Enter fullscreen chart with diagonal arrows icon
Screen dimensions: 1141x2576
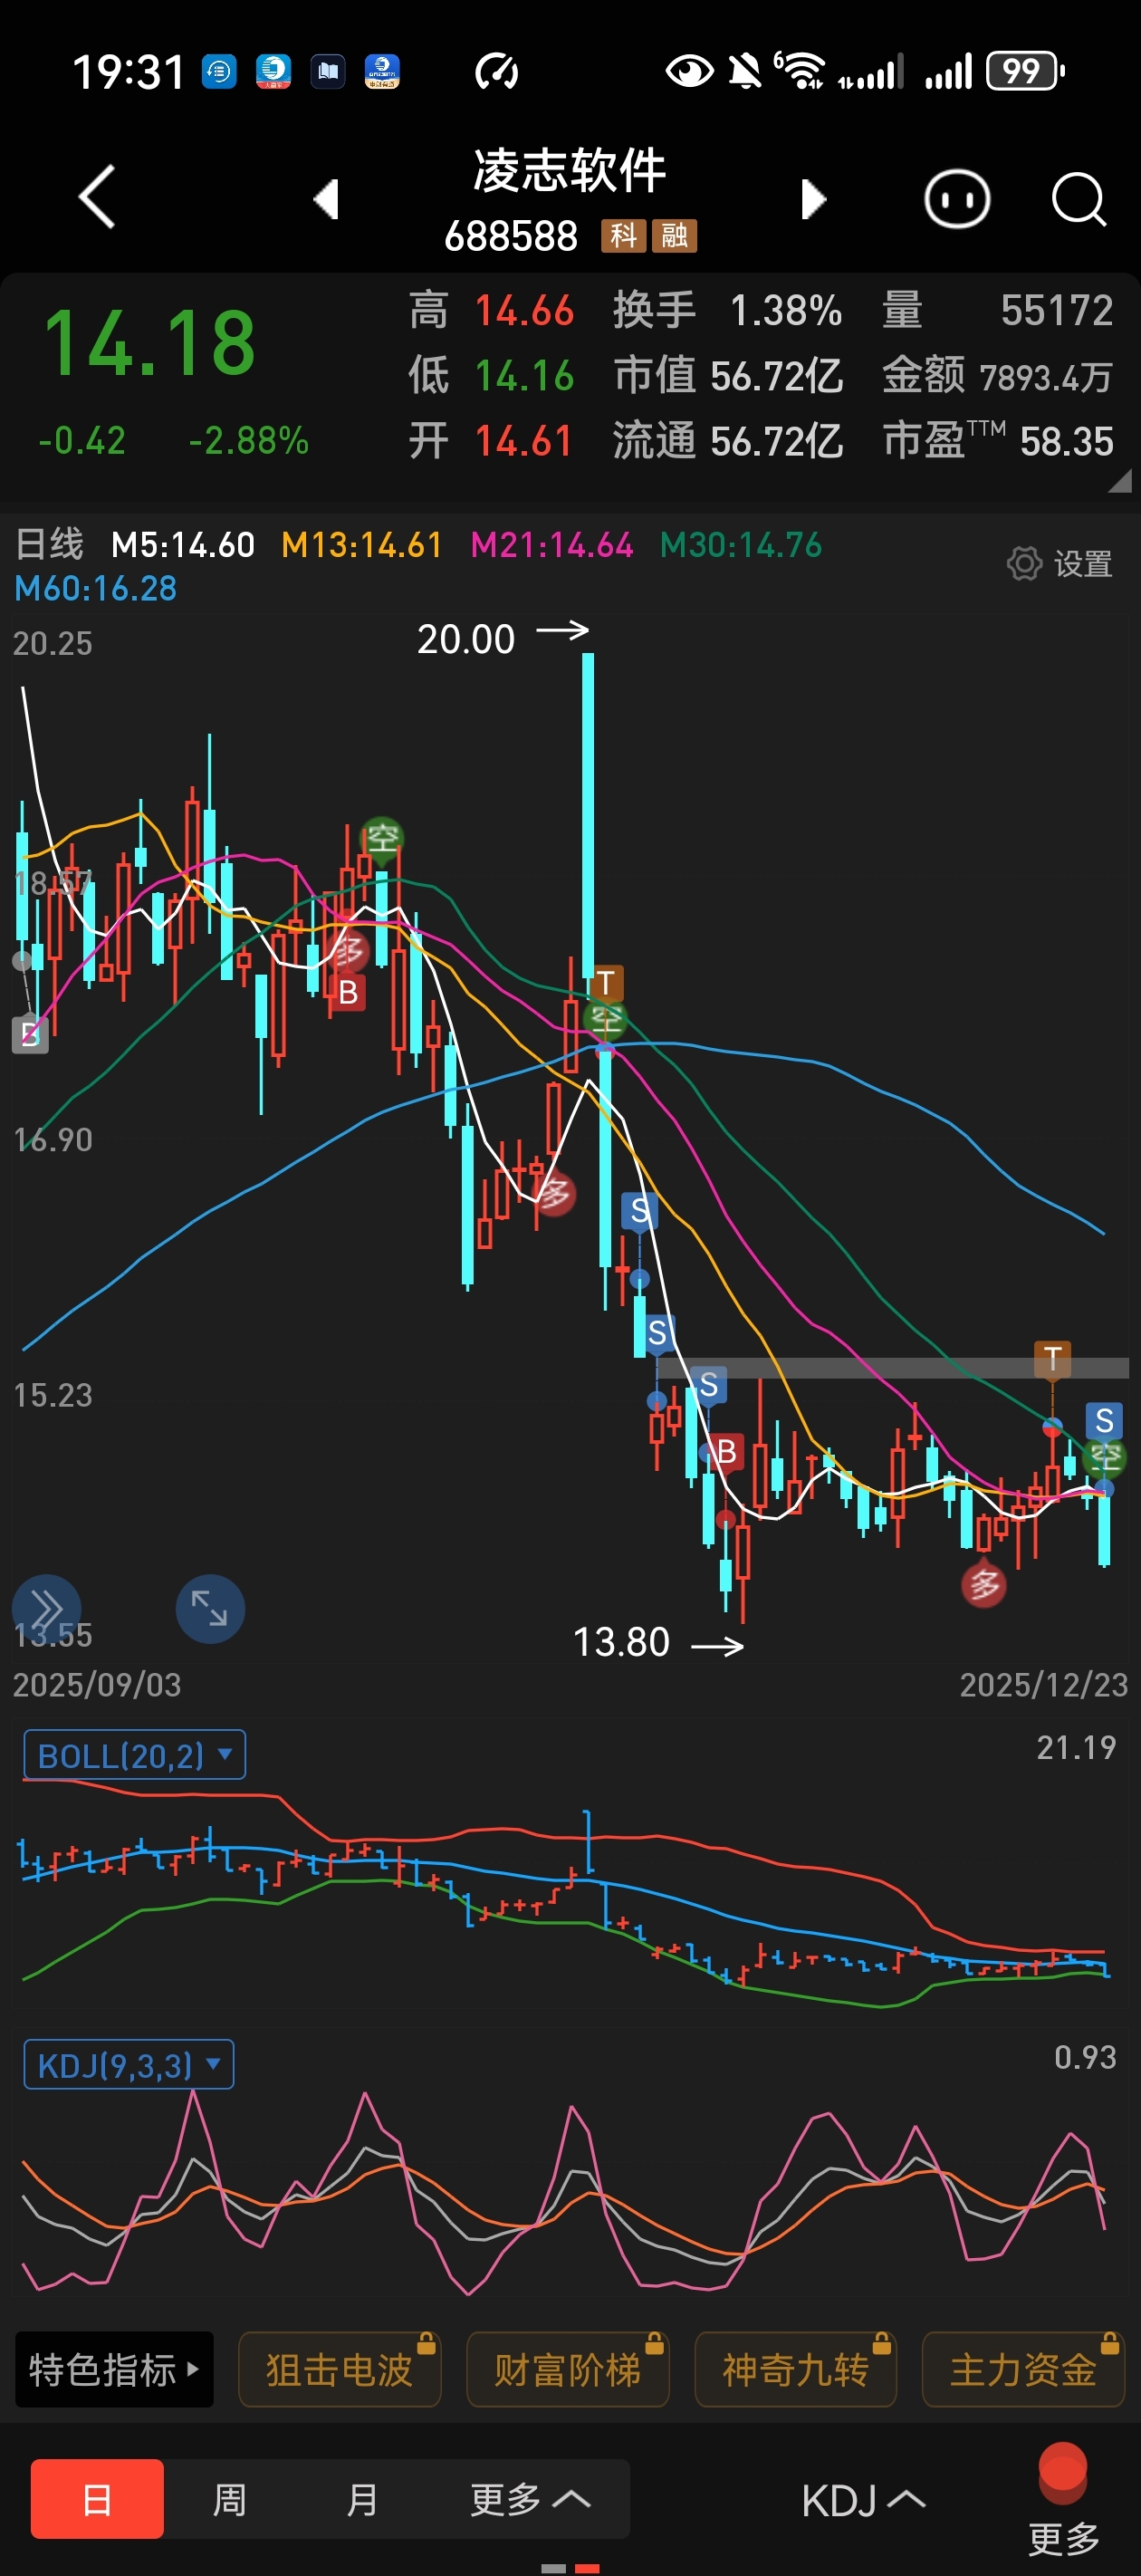click(x=210, y=1609)
